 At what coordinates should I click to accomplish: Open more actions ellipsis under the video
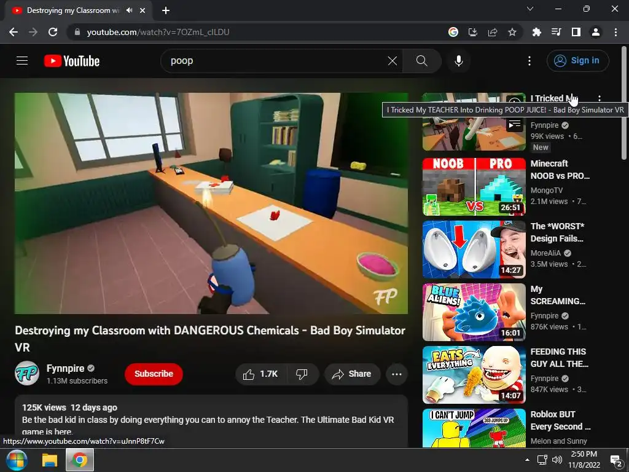[x=397, y=374]
